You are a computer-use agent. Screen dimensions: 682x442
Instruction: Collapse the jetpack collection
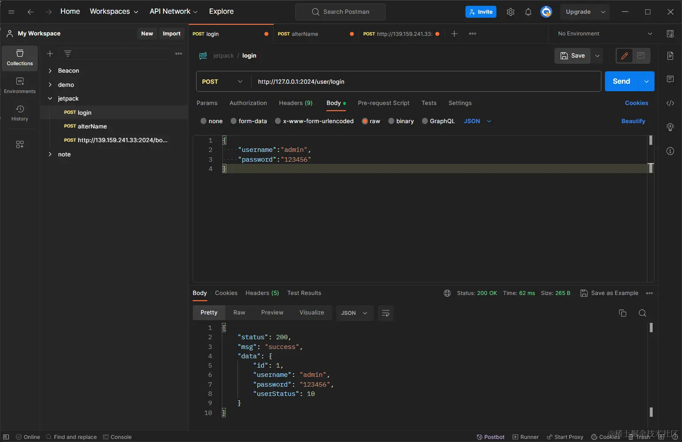click(x=50, y=99)
